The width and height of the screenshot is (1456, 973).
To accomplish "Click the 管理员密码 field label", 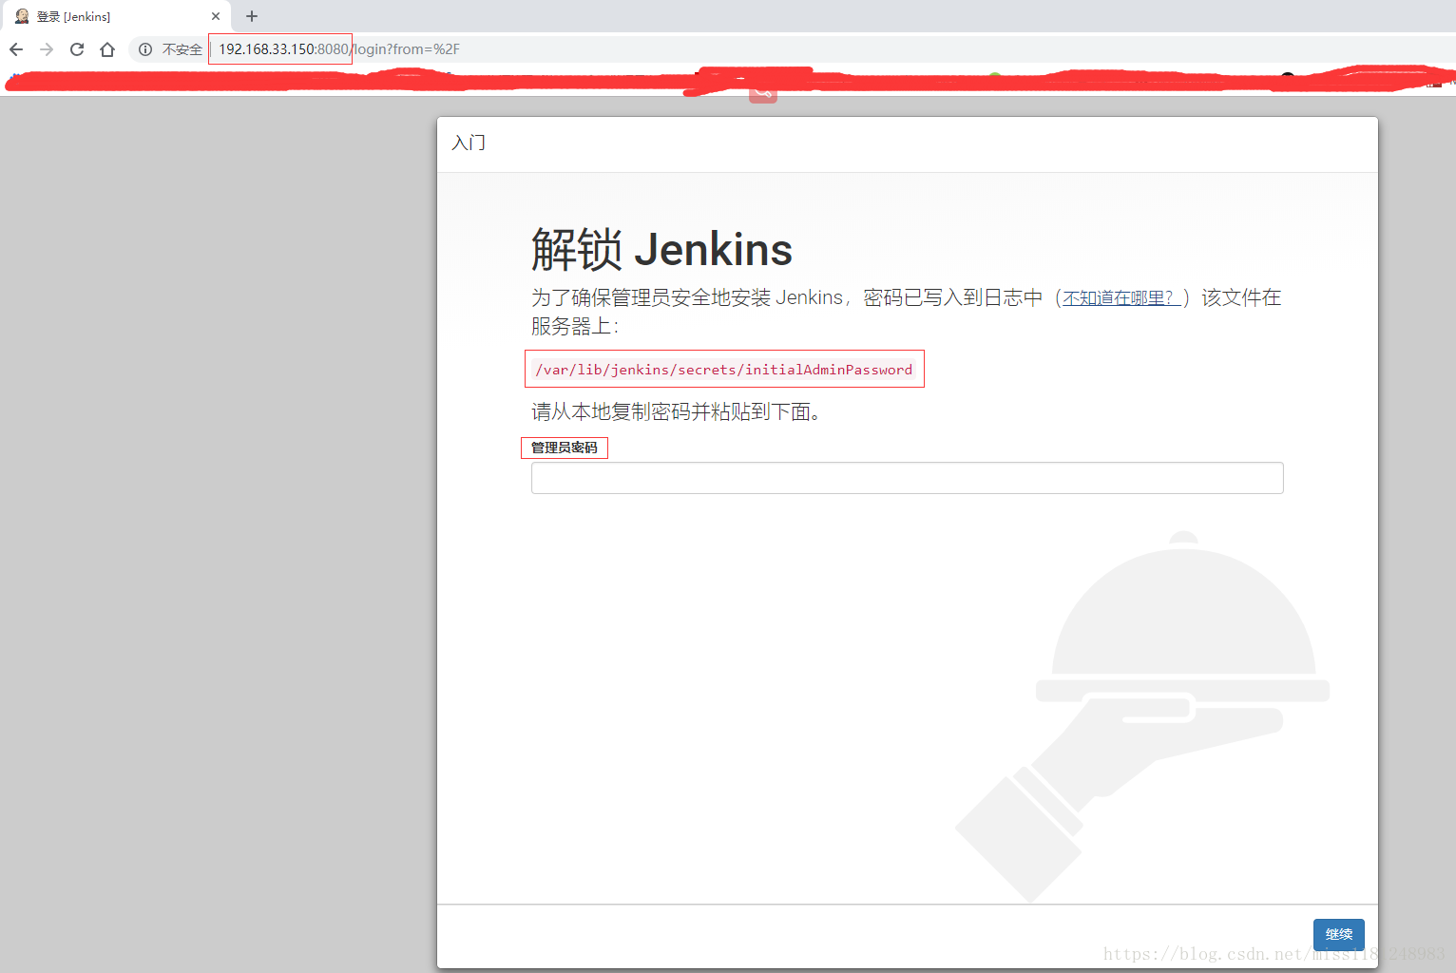I will 565,448.
